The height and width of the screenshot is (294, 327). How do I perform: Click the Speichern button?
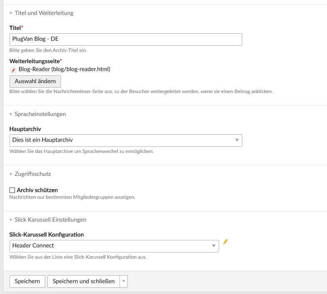(x=27, y=282)
